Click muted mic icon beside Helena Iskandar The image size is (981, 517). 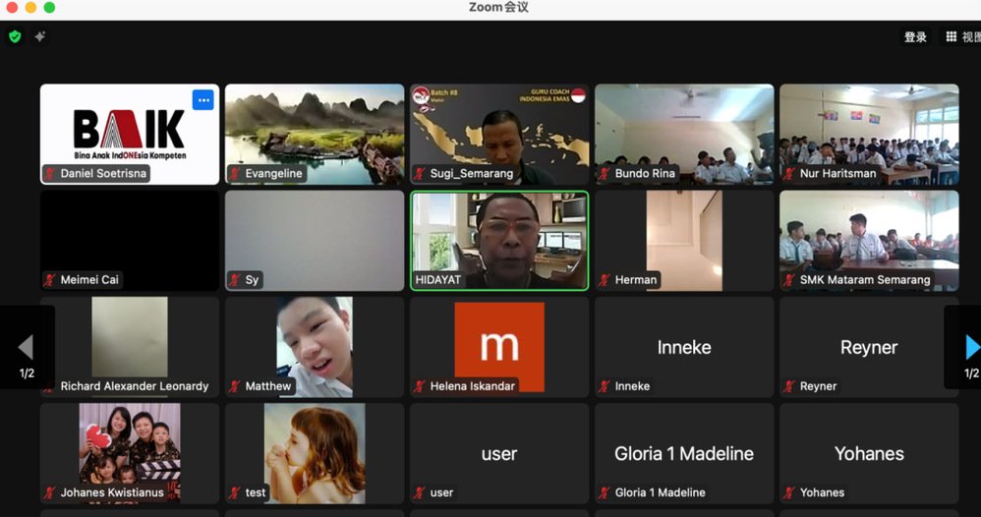(420, 386)
